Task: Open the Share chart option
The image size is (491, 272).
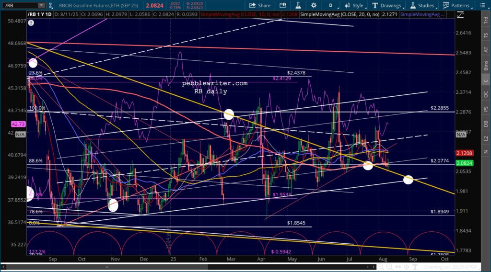Action: (x=259, y=5)
